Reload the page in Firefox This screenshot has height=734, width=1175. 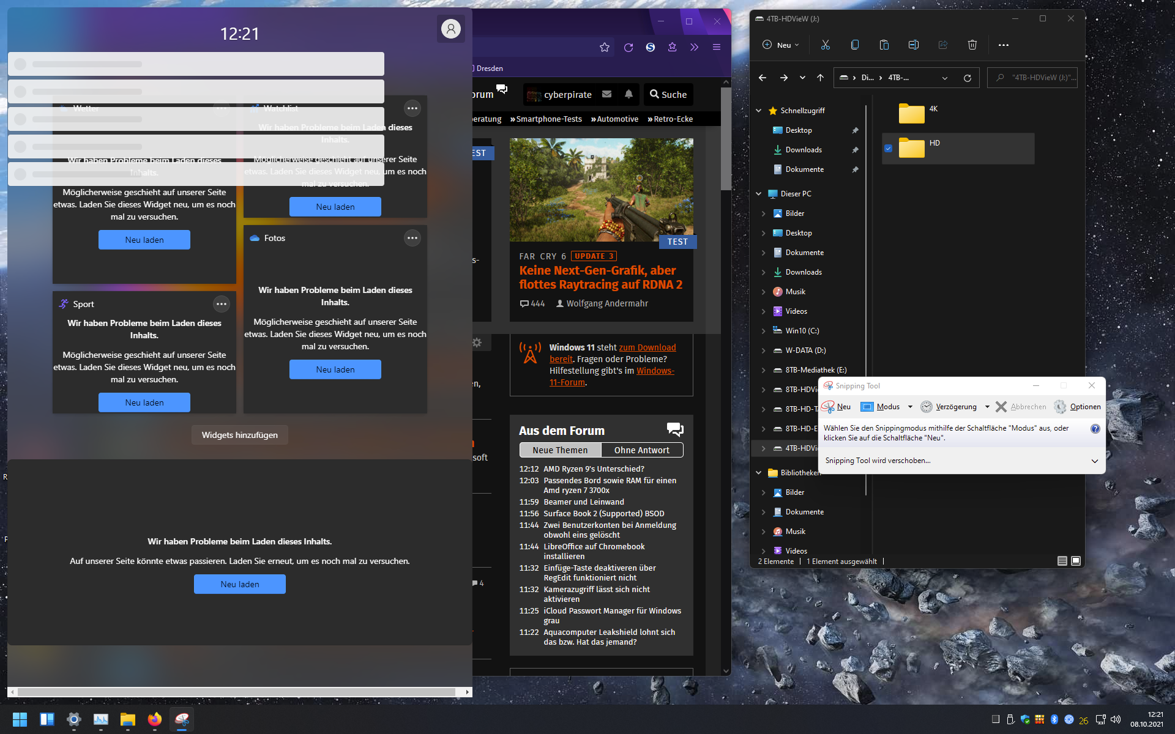(x=628, y=47)
